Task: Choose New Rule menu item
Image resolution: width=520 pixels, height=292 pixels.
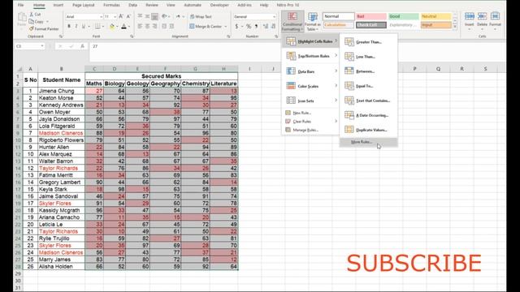Action: (x=310, y=113)
